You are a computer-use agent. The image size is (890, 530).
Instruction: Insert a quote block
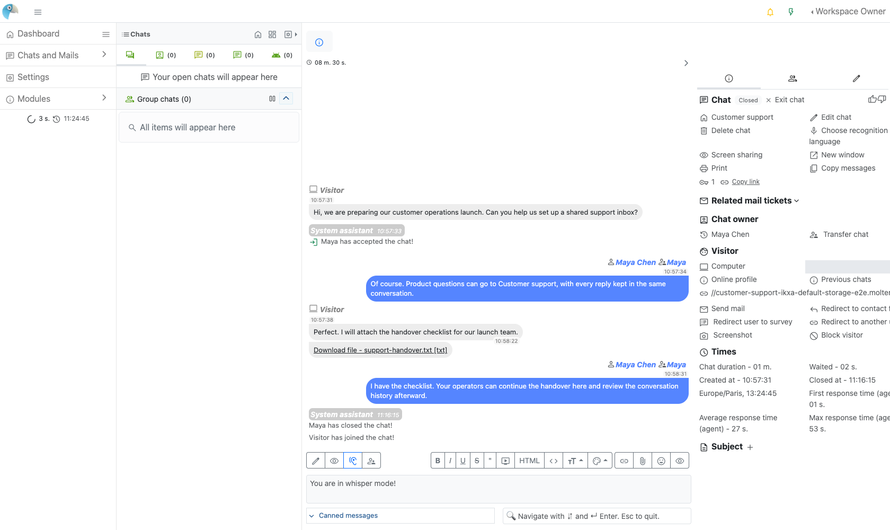(x=490, y=461)
